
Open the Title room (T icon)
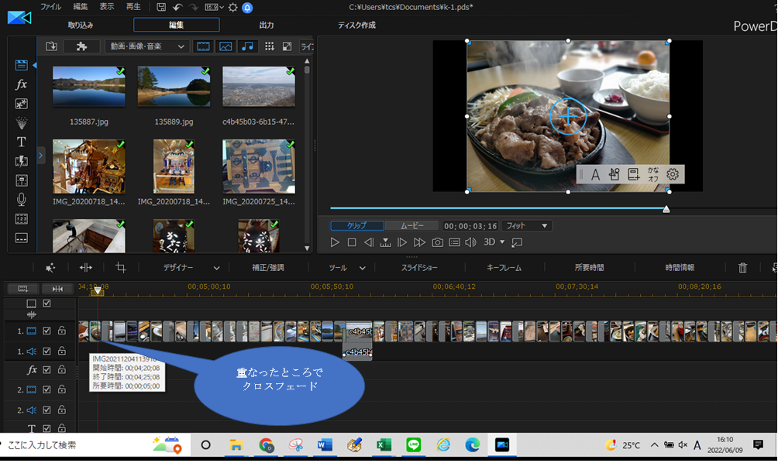[x=21, y=142]
